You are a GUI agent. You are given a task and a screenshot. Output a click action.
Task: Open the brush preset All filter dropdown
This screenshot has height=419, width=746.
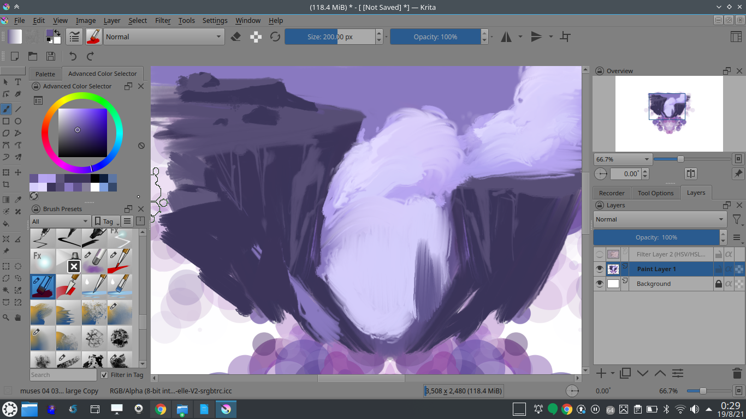click(59, 221)
